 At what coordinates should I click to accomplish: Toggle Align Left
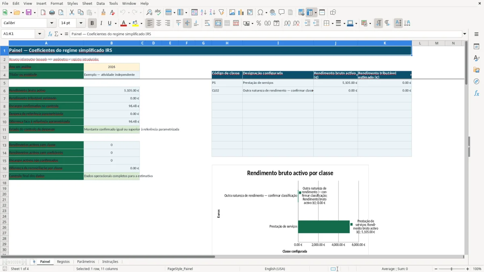point(150,23)
